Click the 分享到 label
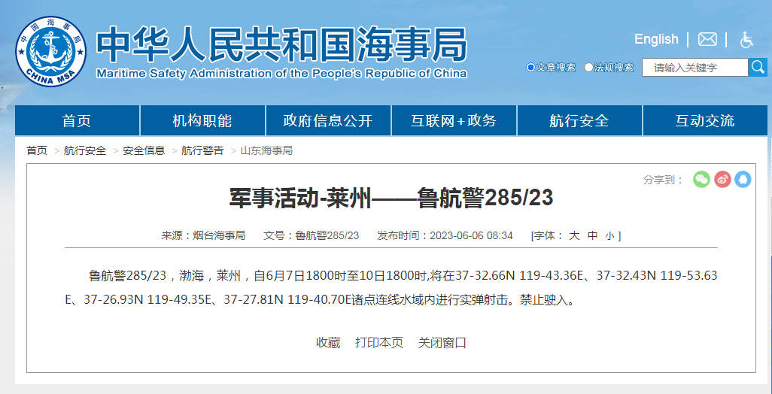Screen dimensions: 772x394 pyautogui.click(x=663, y=180)
